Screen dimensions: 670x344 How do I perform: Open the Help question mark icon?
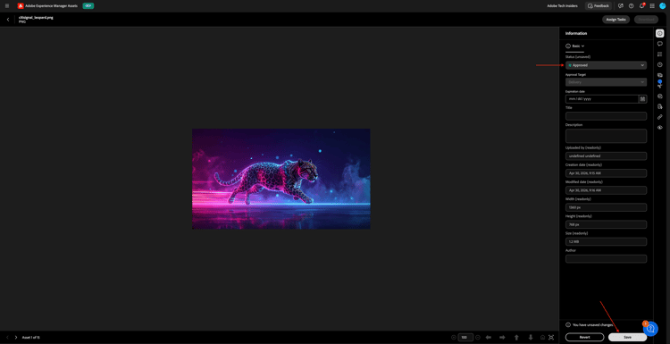[x=631, y=6]
